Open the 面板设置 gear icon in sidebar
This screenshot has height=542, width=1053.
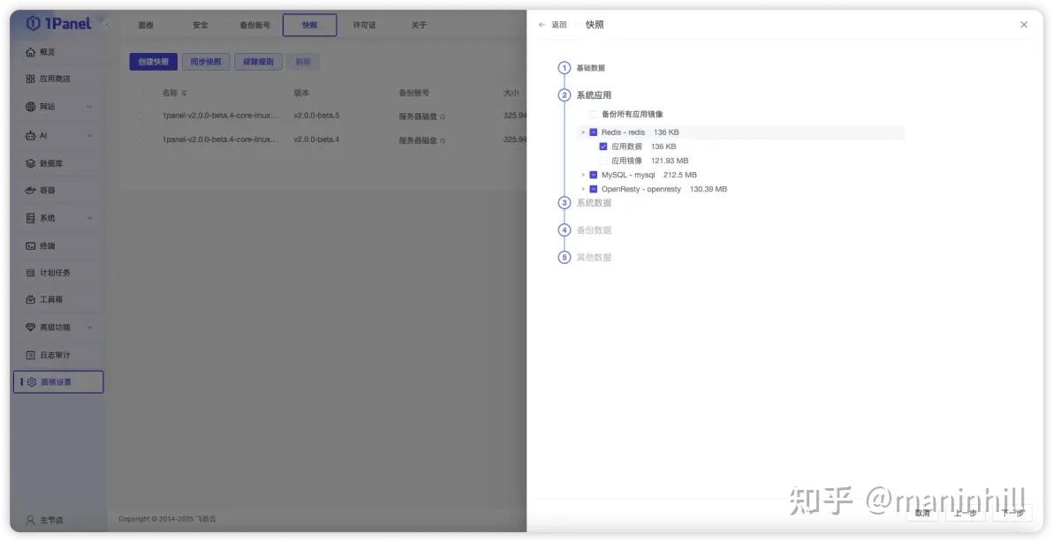click(x=32, y=382)
